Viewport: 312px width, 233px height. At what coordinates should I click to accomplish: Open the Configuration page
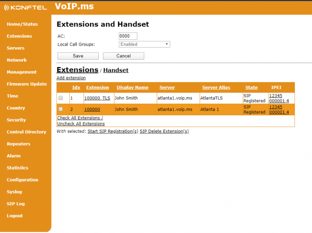[23, 180]
